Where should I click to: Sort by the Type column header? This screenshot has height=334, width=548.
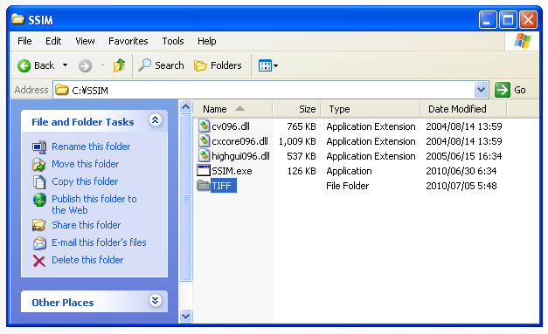[x=371, y=109]
